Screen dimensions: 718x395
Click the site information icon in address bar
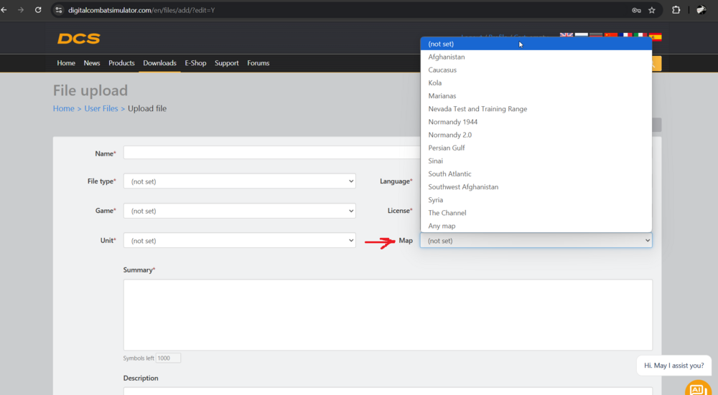[59, 10]
